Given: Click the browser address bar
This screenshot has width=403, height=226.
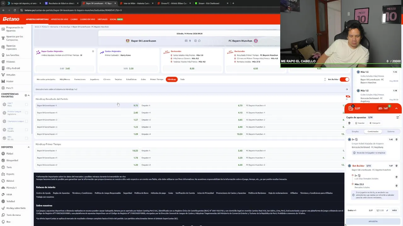Looking at the screenshot, I should click(x=148, y=10).
